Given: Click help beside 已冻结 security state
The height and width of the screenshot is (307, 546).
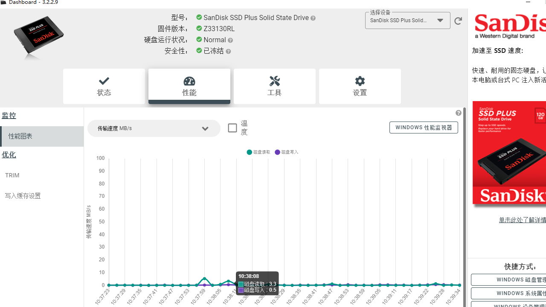Looking at the screenshot, I should point(228,51).
